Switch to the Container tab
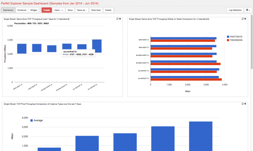Screen dimensions: 253x151 point(22,10)
